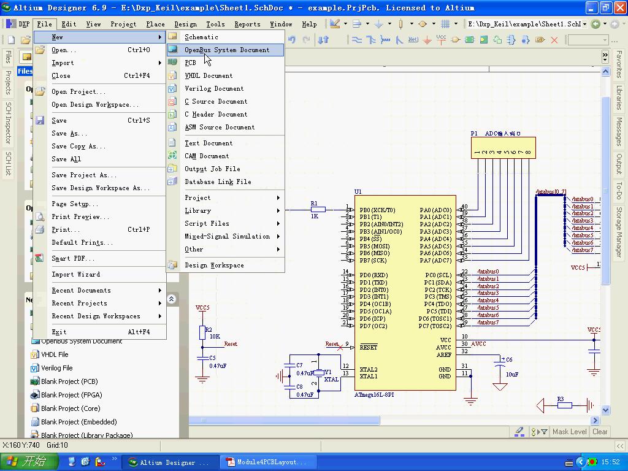Image resolution: width=628 pixels, height=471 pixels.
Task: Click Blank Project (Embedded) link
Action: coord(79,422)
